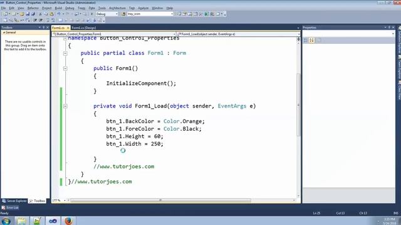Open the Properties window position menu arrow
Image resolution: width=401 pixels, height=225 pixels.
[x=385, y=27]
